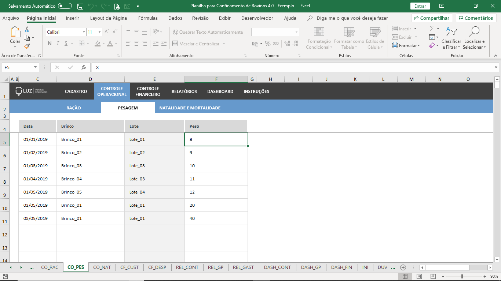Click the zoom slider handle
Image resolution: width=501 pixels, height=281 pixels.
[462, 276]
